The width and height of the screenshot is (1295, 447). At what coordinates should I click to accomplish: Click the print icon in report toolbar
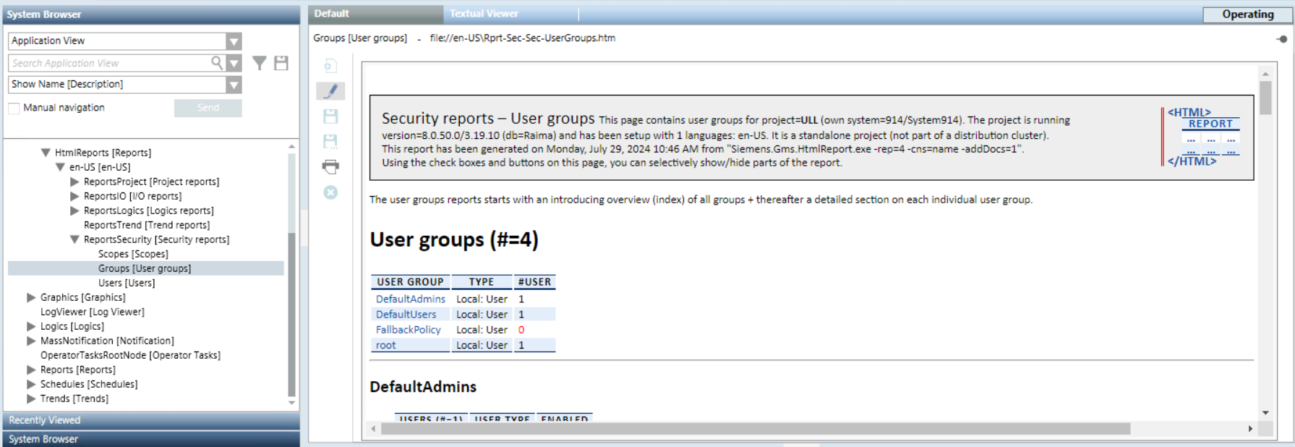(330, 167)
